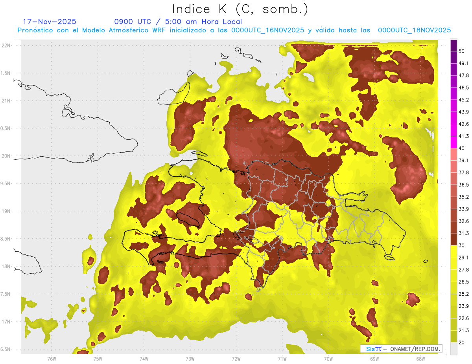Select the date text '17-Nov-2025'
The width and height of the screenshot is (472, 364).
(50, 22)
